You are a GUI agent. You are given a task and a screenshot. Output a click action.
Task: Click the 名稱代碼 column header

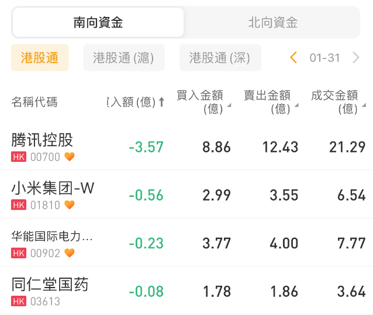pos(34,102)
